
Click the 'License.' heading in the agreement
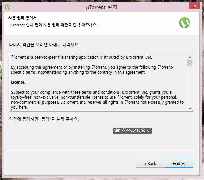(18, 82)
